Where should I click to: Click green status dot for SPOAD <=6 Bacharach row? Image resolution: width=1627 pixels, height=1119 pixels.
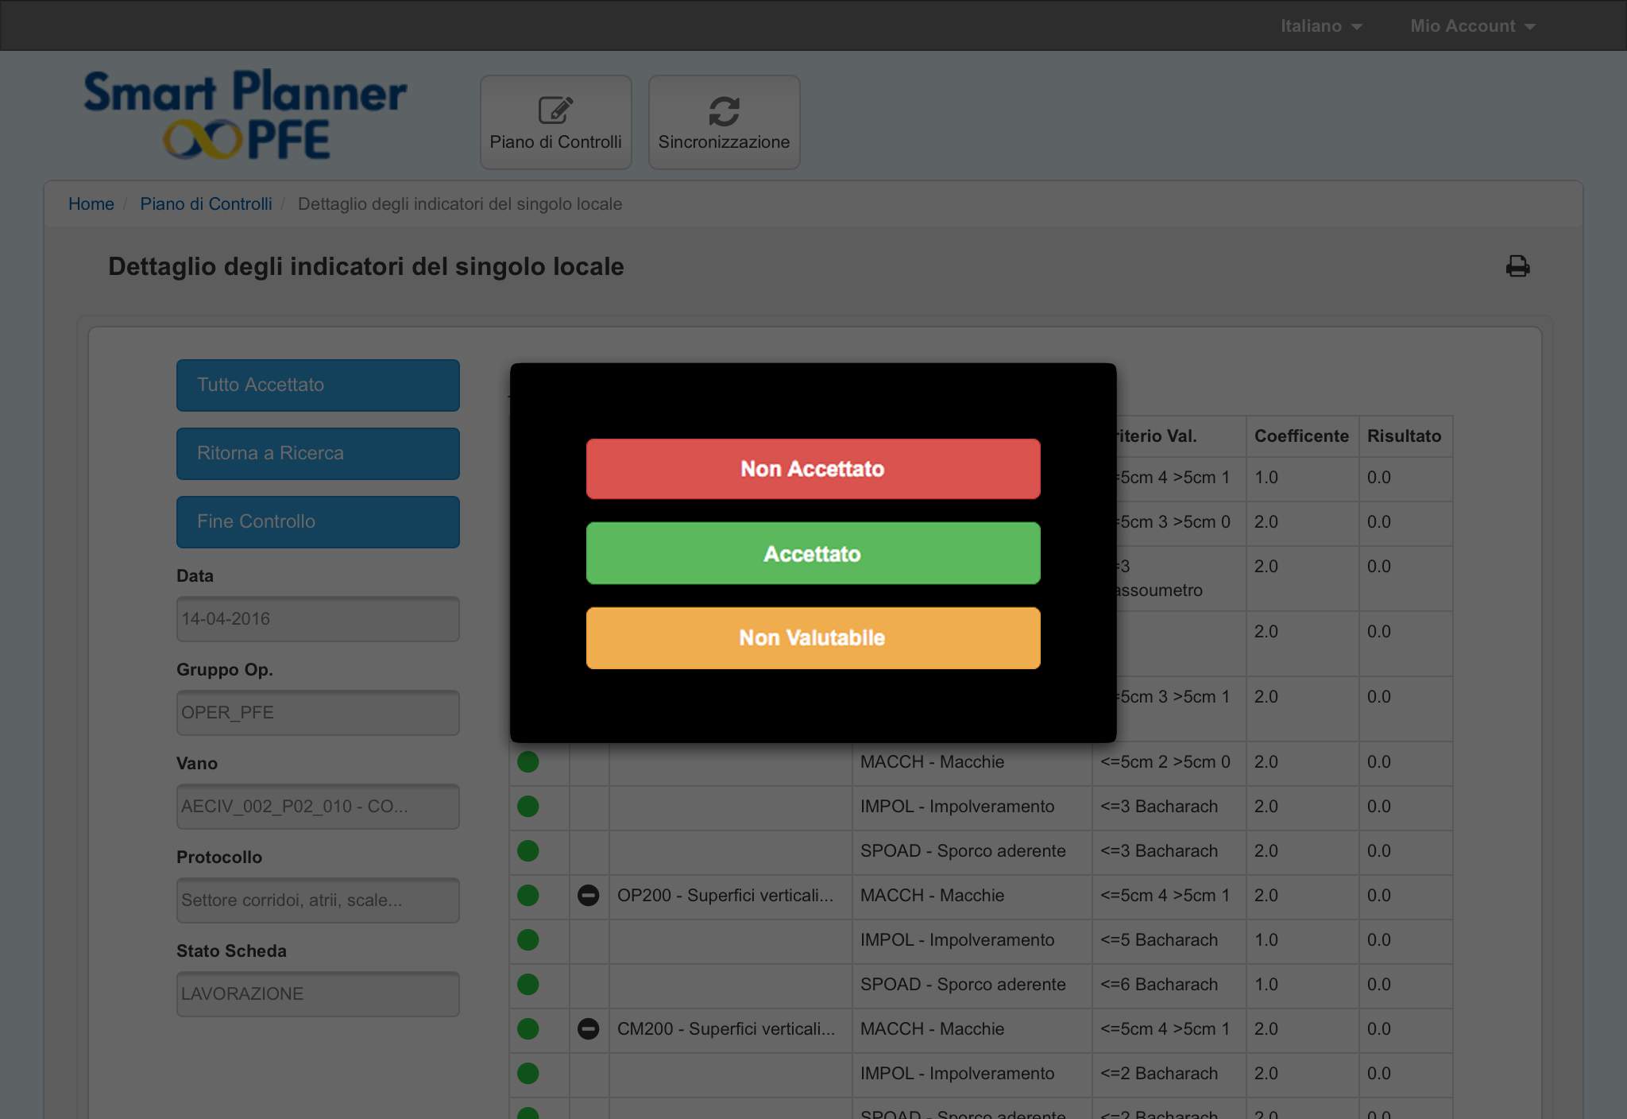click(x=528, y=985)
